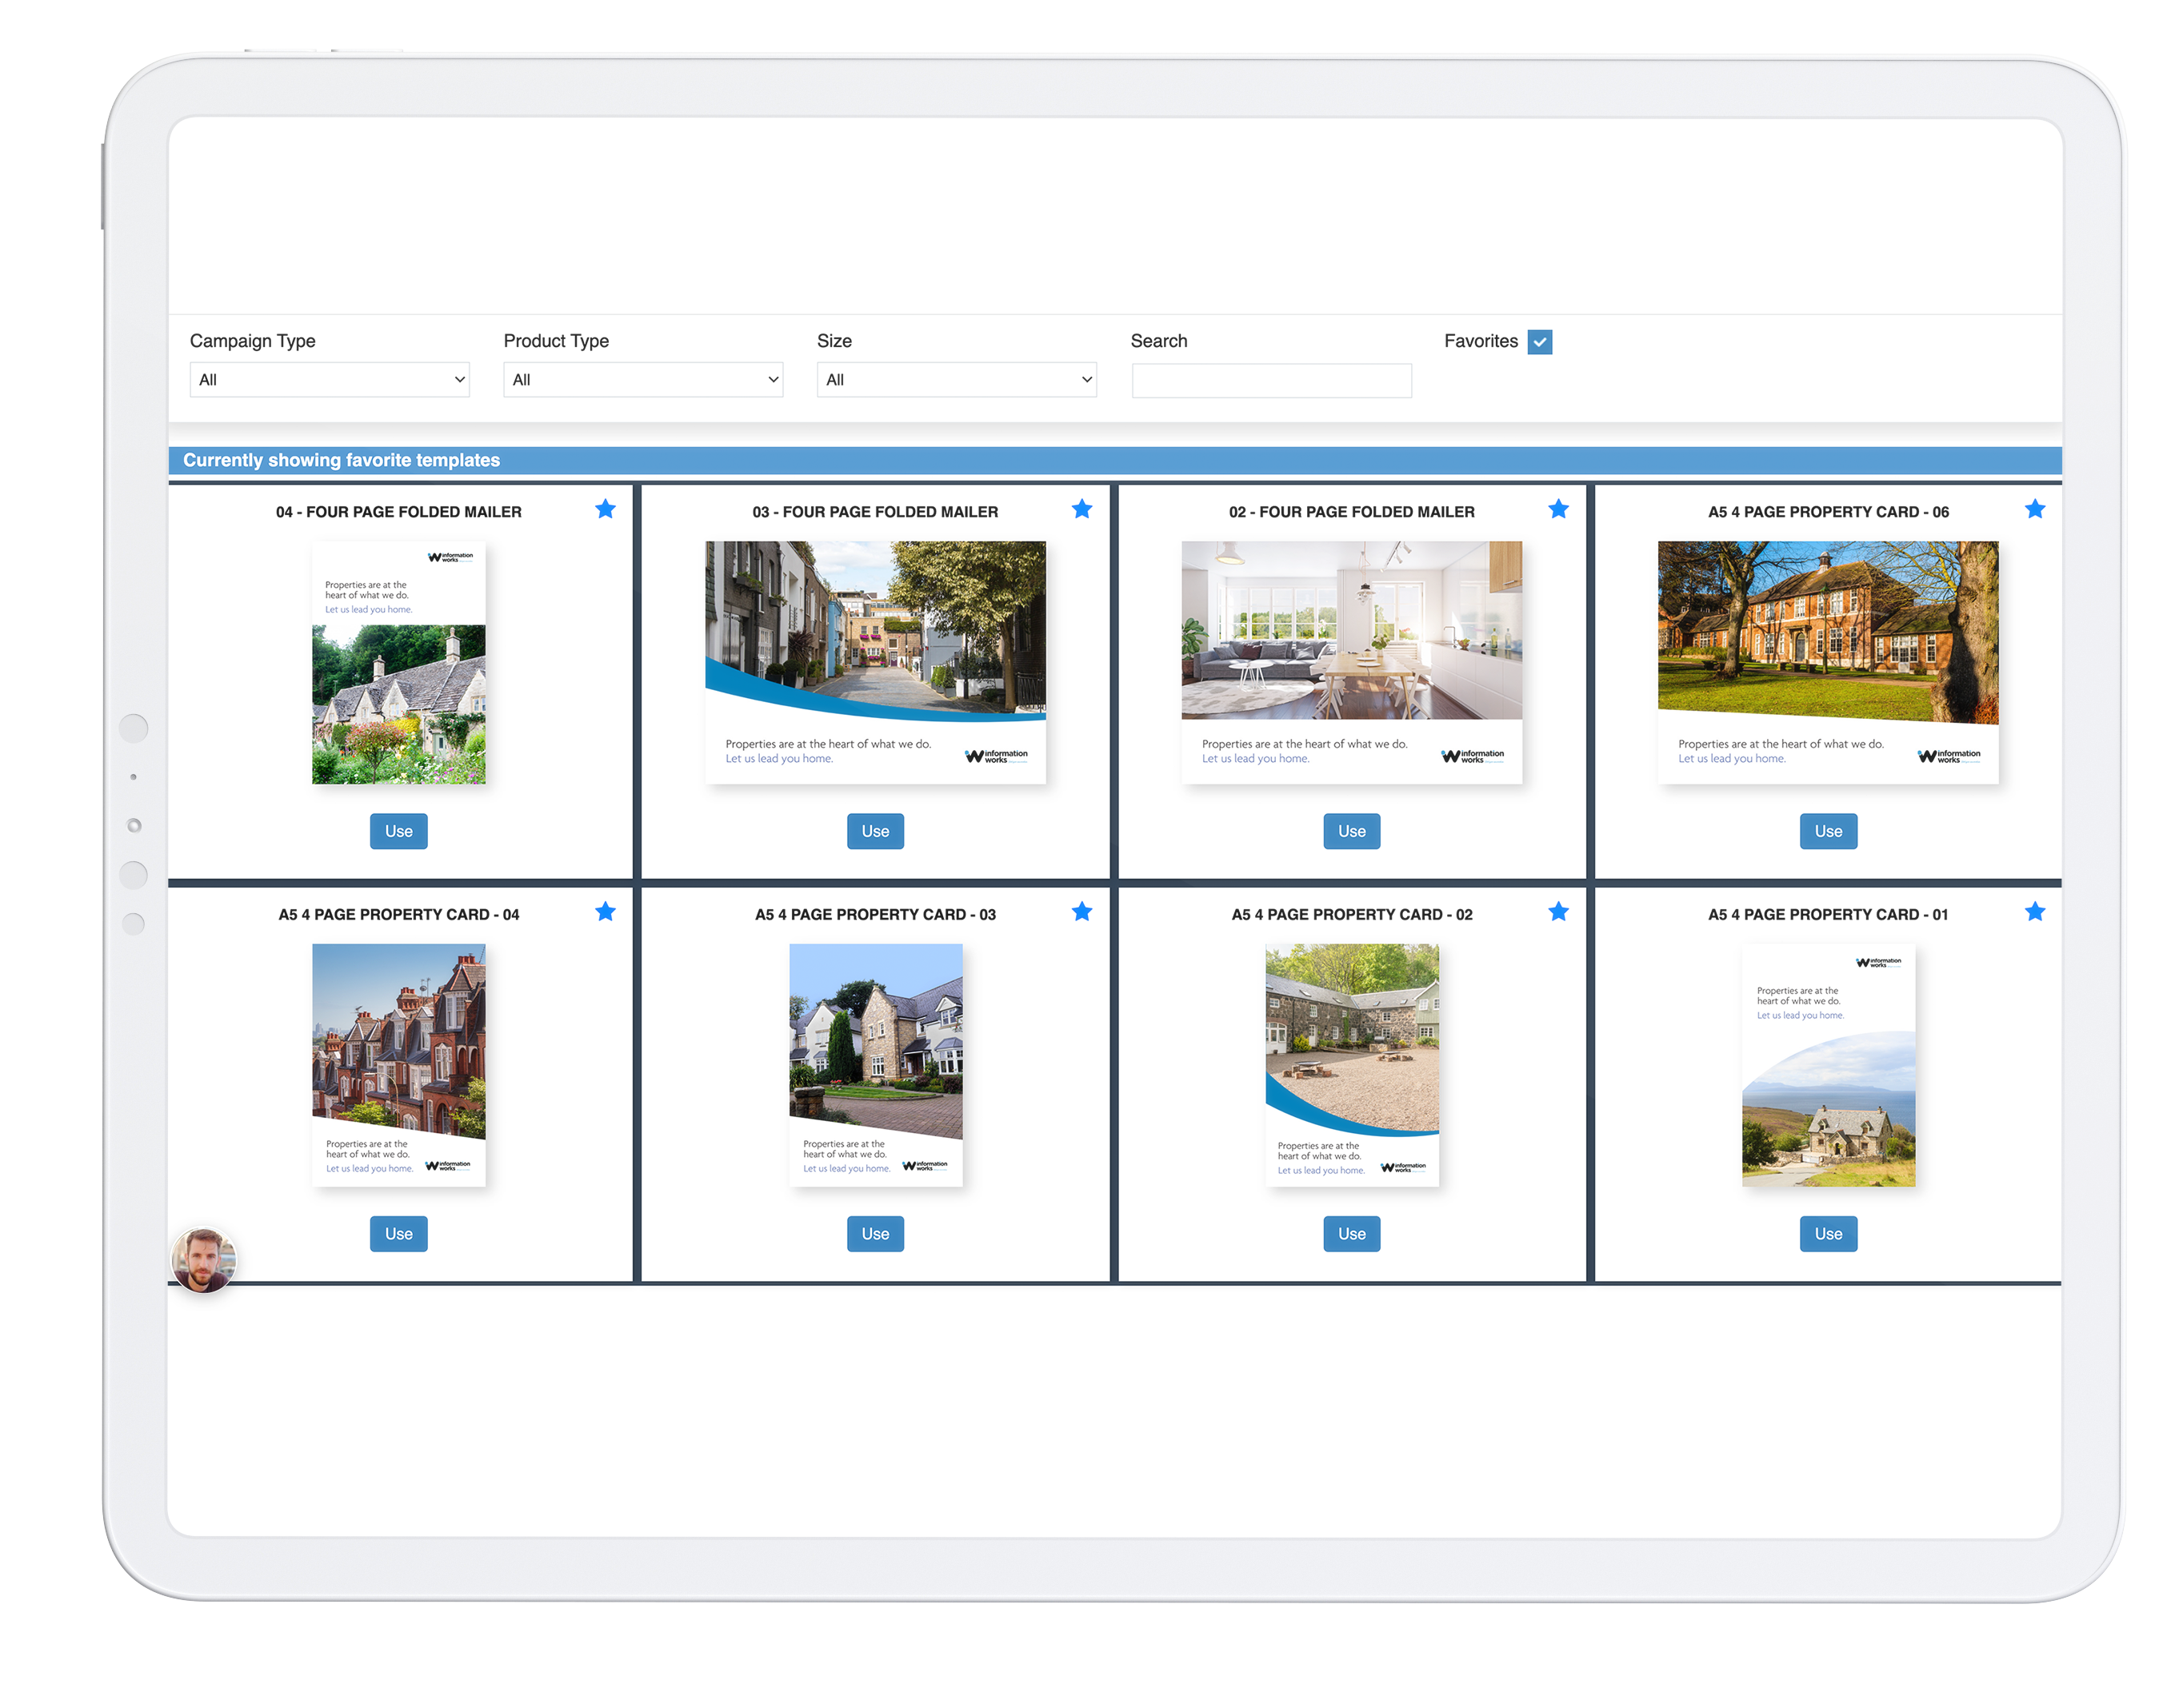This screenshot has width=2163, height=1708.
Task: Click Use under 02 - Four Page Folded Mailer
Action: coord(1350,831)
